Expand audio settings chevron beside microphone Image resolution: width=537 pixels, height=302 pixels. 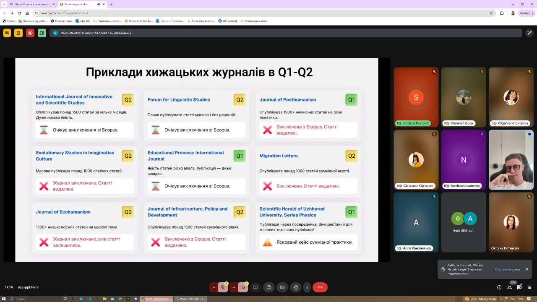(214, 287)
